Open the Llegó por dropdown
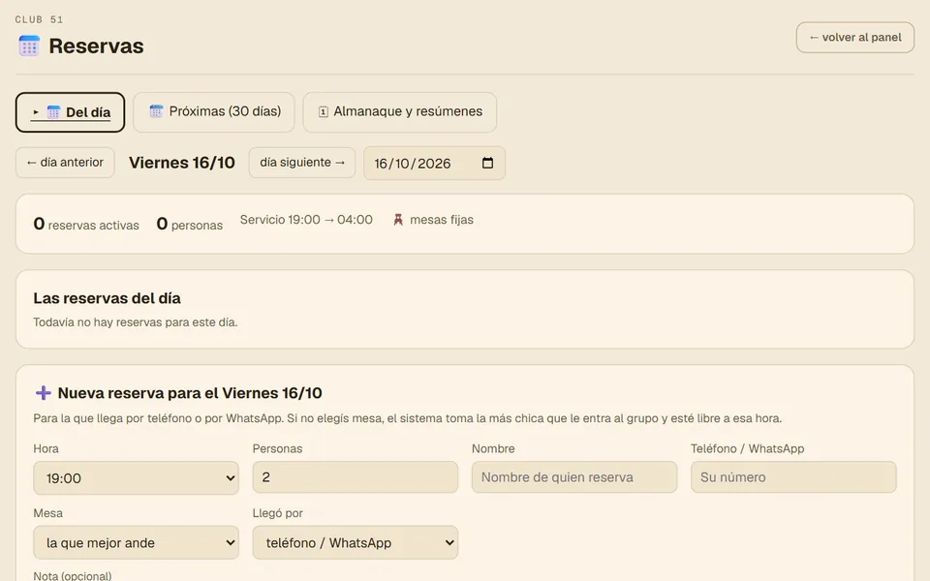 [x=356, y=542]
